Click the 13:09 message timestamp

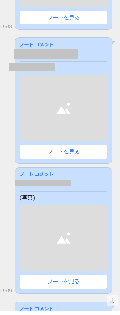pos(6,291)
